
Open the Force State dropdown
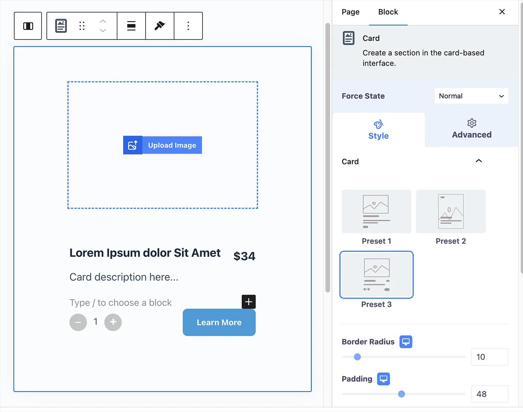click(471, 96)
